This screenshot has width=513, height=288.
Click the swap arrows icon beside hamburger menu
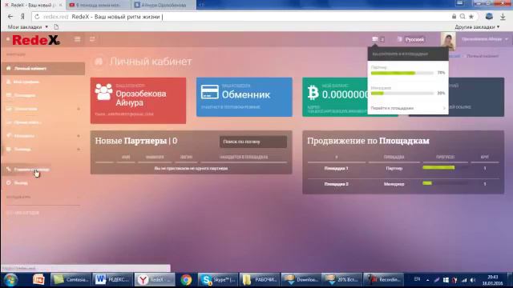pyautogui.click(x=92, y=39)
